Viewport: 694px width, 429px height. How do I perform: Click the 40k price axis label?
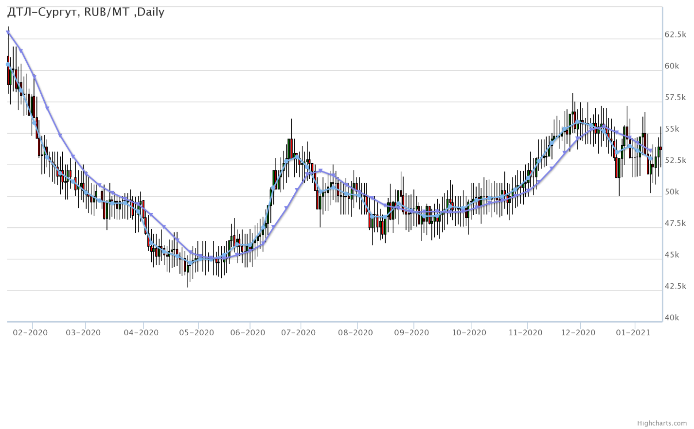pyautogui.click(x=672, y=318)
